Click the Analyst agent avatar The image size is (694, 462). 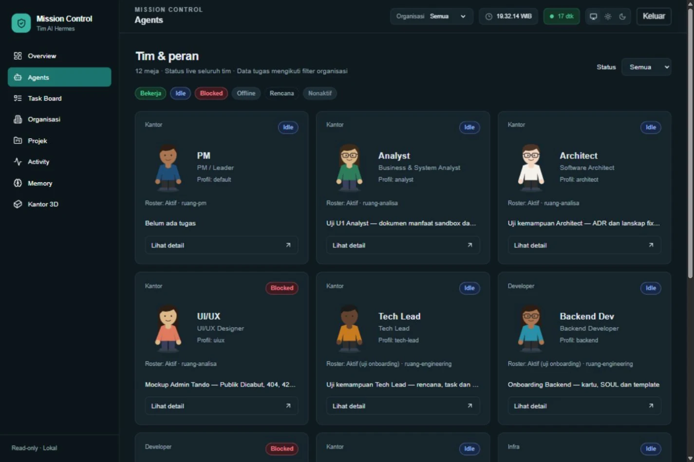(349, 168)
